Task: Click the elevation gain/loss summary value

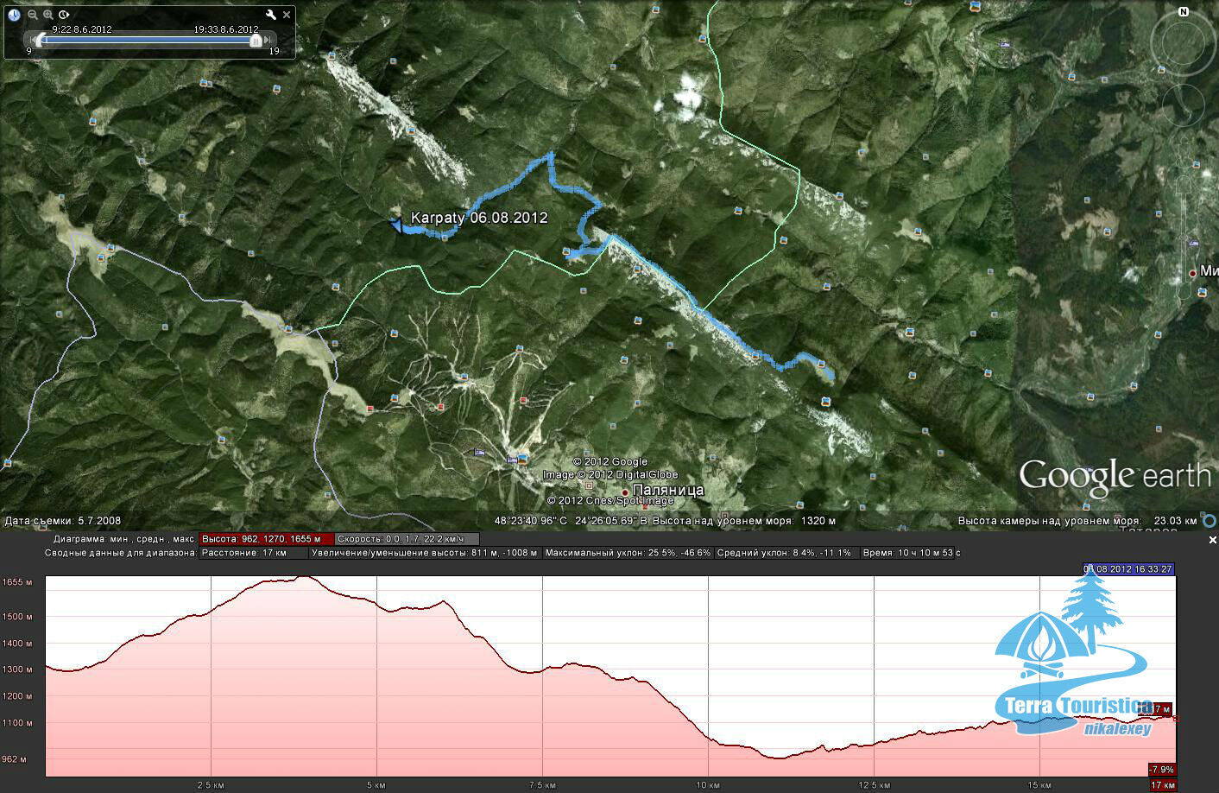Action: click(x=425, y=553)
